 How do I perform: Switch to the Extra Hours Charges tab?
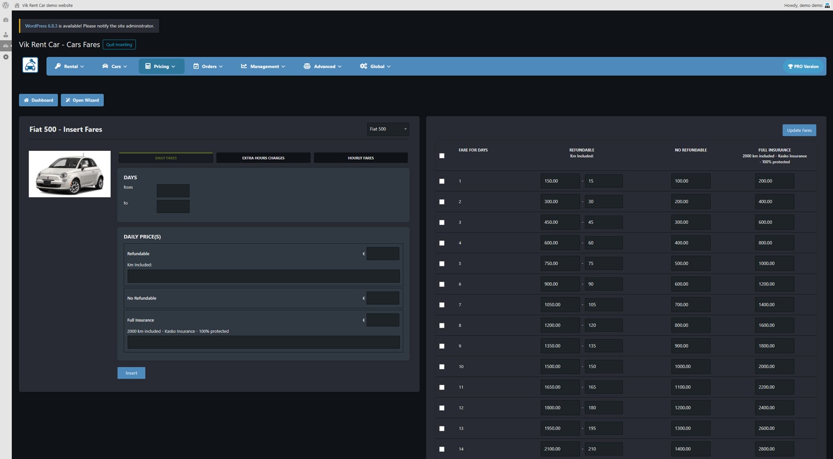point(263,158)
